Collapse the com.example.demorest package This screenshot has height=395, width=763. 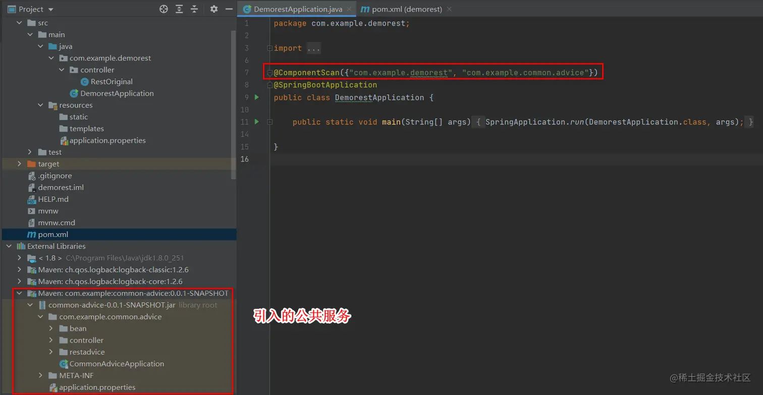(x=51, y=58)
